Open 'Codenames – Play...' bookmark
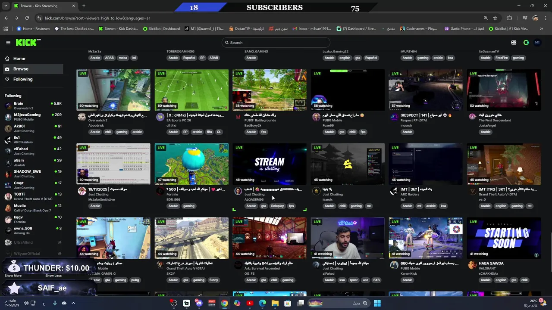Screen dimensions: 552x310 pyautogui.click(x=419, y=29)
